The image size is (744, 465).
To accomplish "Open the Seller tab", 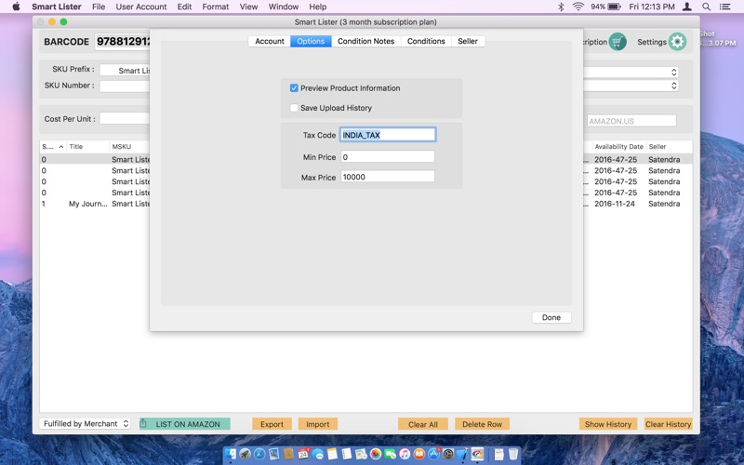I will coord(468,41).
